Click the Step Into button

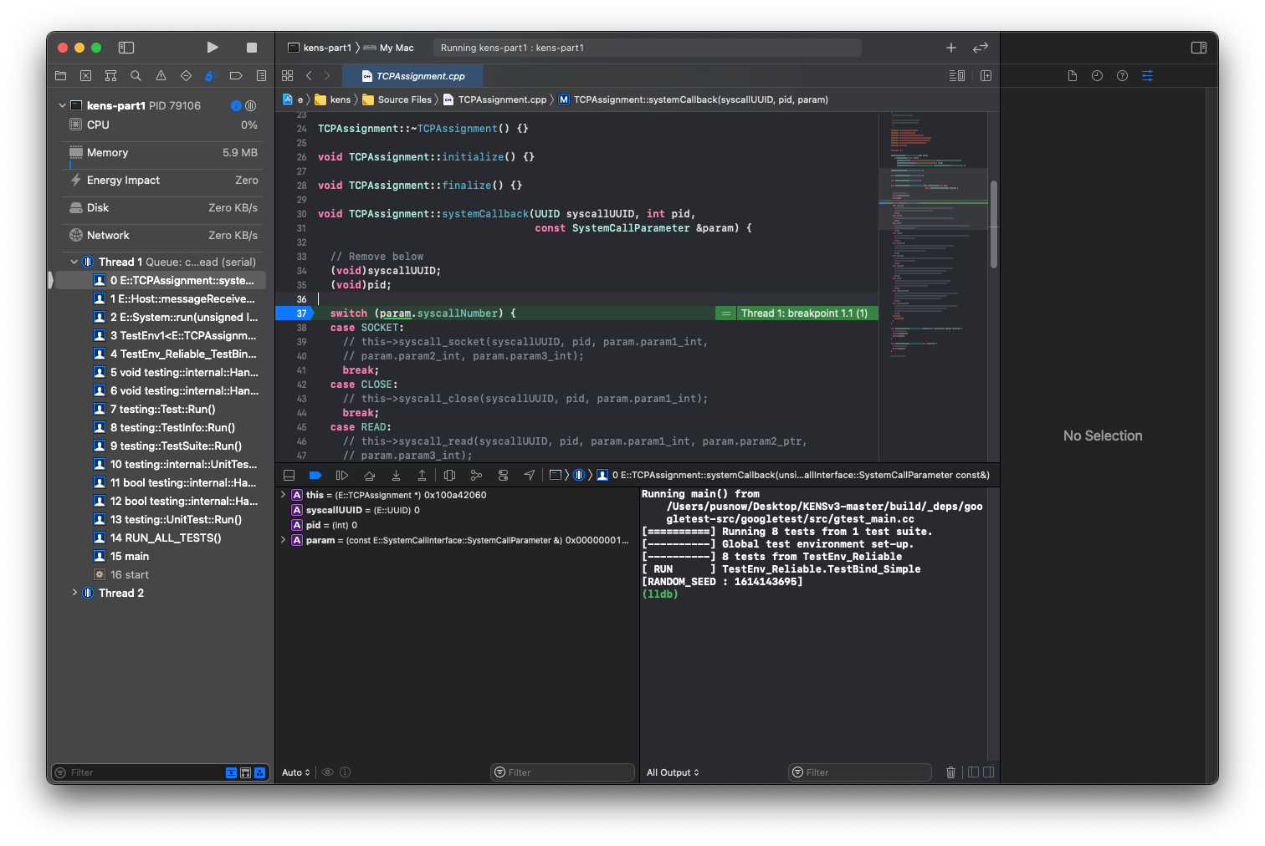coord(396,475)
